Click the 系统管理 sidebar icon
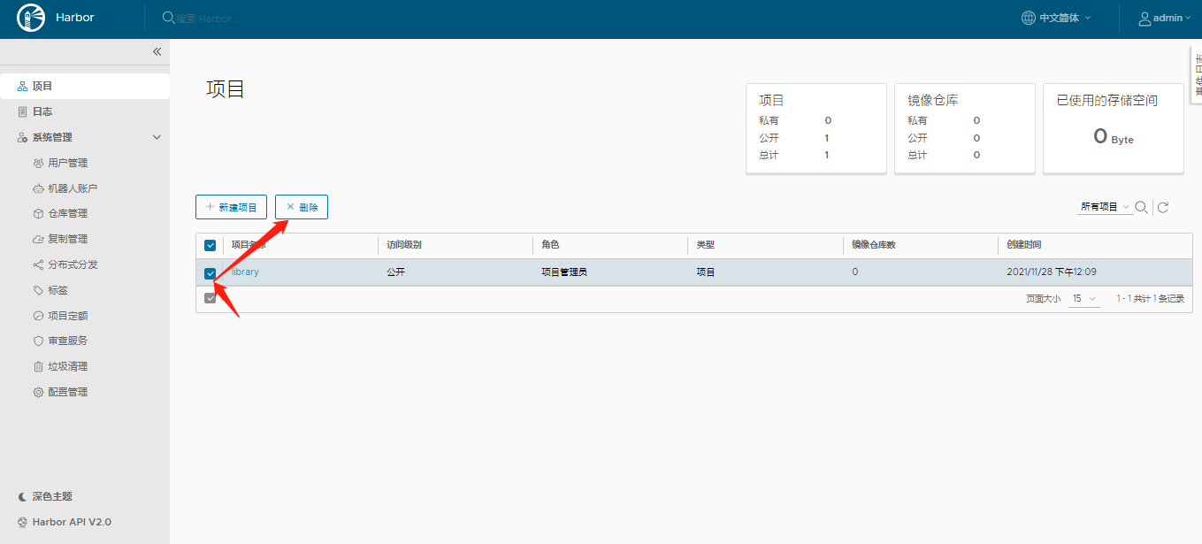Screen dimensions: 1202x544 (23, 138)
